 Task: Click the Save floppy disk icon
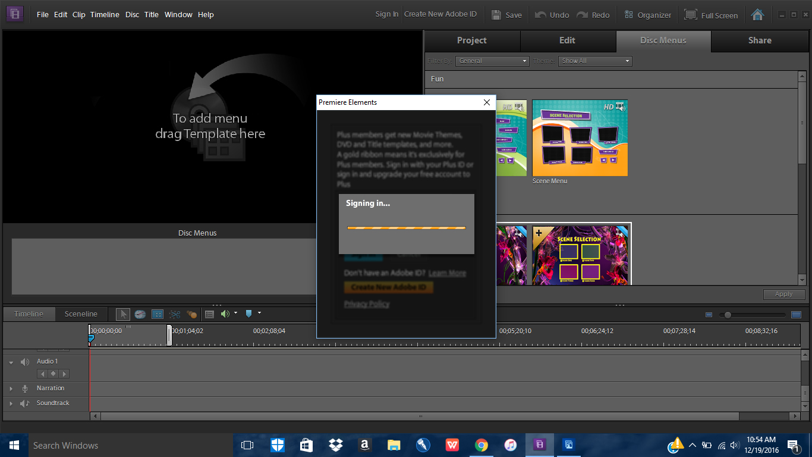click(496, 15)
